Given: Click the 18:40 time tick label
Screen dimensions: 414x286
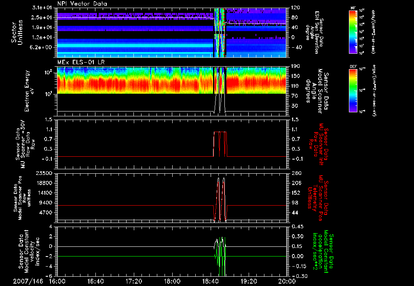Looking at the screenshot, I should pyautogui.click(x=210, y=281).
